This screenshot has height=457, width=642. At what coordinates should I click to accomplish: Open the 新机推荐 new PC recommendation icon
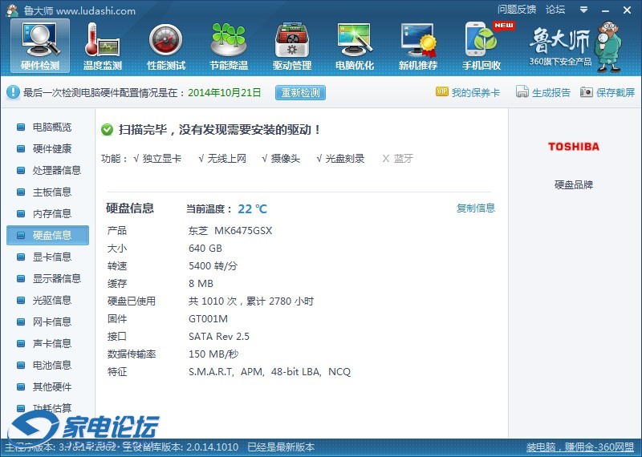(x=418, y=44)
